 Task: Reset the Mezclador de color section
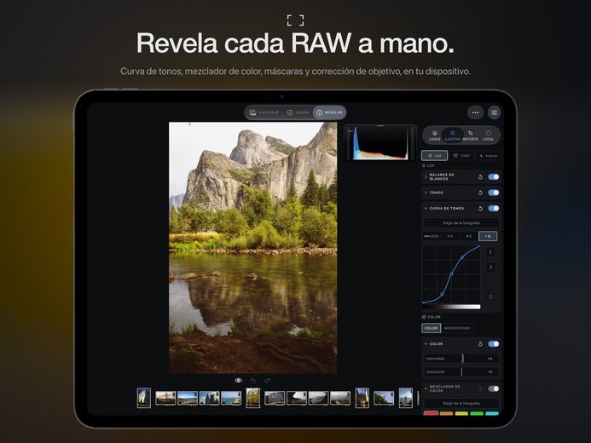coord(480,388)
